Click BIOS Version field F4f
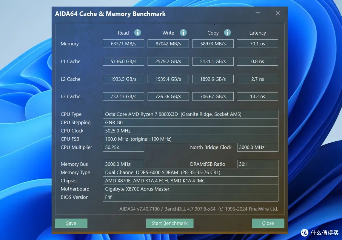Image resolution: width=342 pixels, height=240 pixels. (x=191, y=197)
